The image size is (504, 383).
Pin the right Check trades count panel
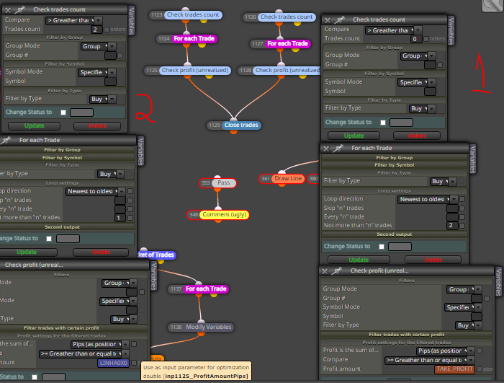click(339, 20)
